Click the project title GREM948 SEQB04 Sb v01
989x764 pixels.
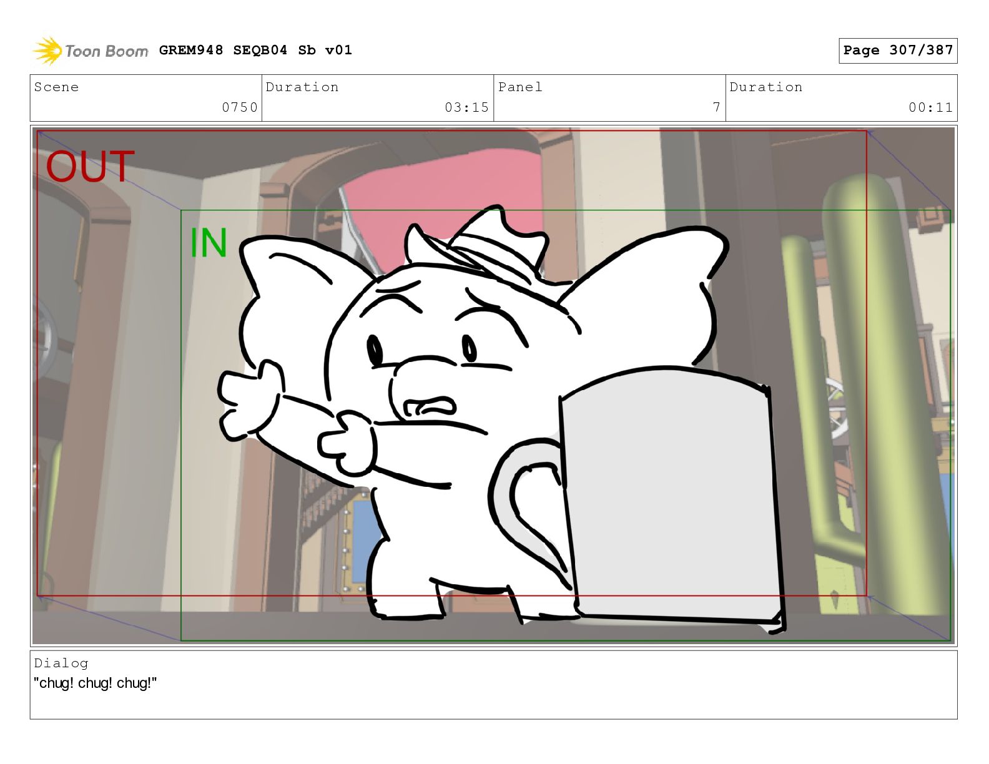pyautogui.click(x=255, y=50)
